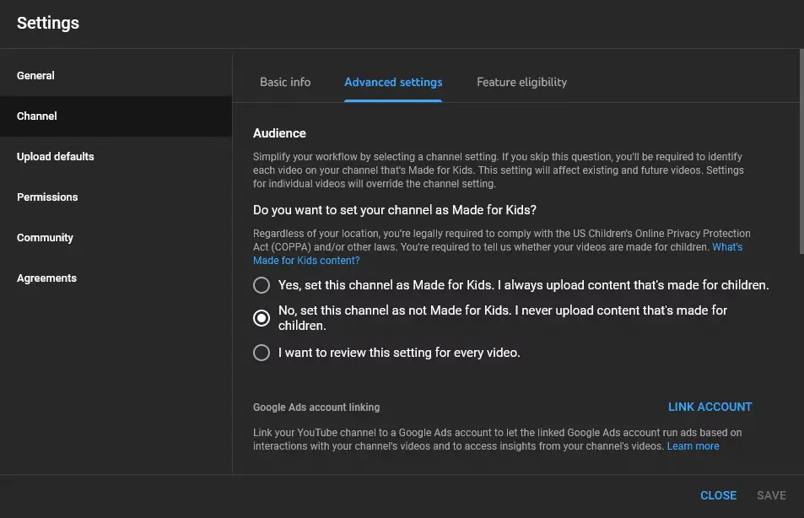Switch to the Basic info tab
The image size is (804, 518).
[x=284, y=82]
